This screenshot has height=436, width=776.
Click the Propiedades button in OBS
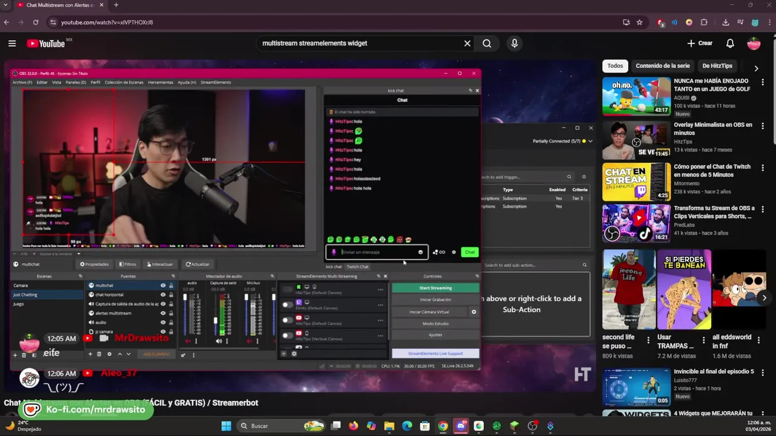pos(94,264)
